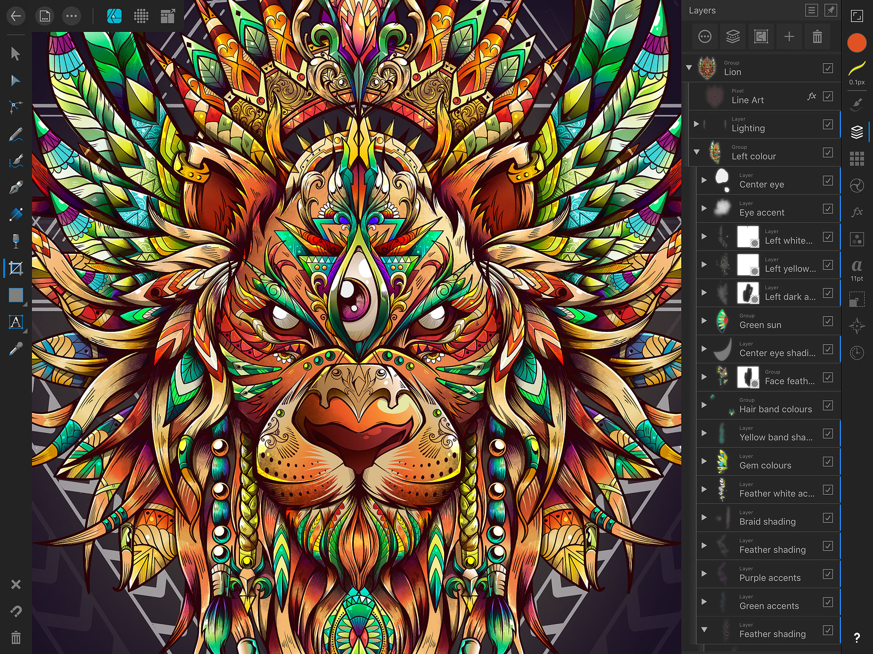Add a new layer with the plus button
The image size is (873, 654).
[x=789, y=36]
